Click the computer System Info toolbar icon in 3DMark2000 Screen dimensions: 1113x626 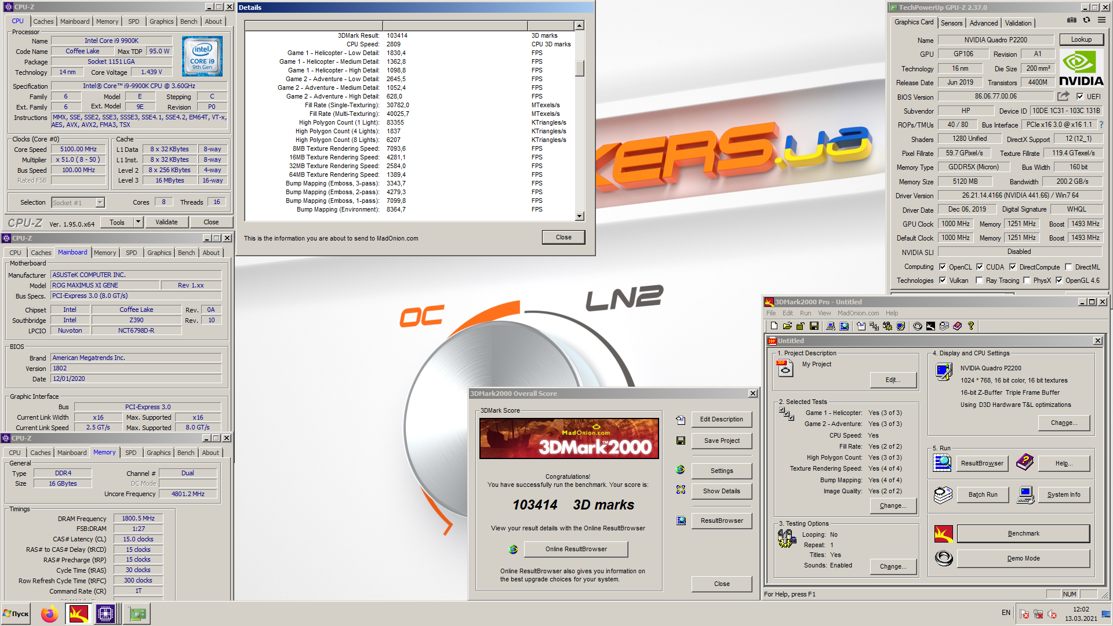pyautogui.click(x=831, y=326)
